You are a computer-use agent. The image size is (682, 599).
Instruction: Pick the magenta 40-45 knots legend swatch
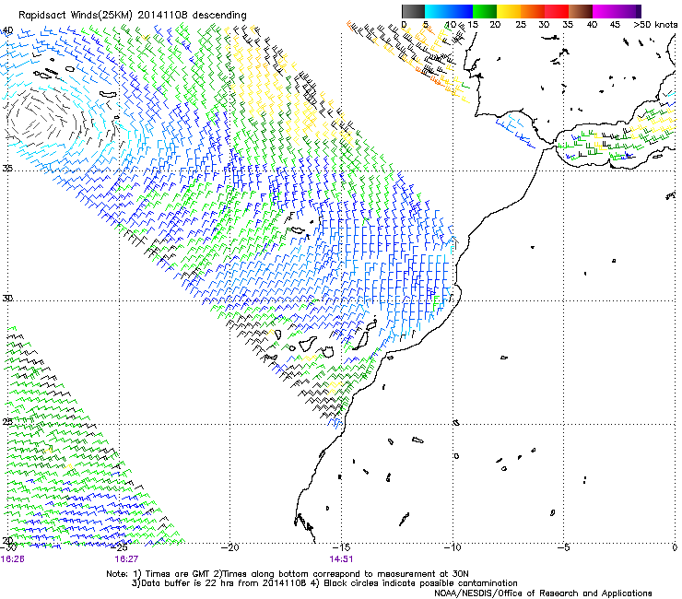click(605, 11)
